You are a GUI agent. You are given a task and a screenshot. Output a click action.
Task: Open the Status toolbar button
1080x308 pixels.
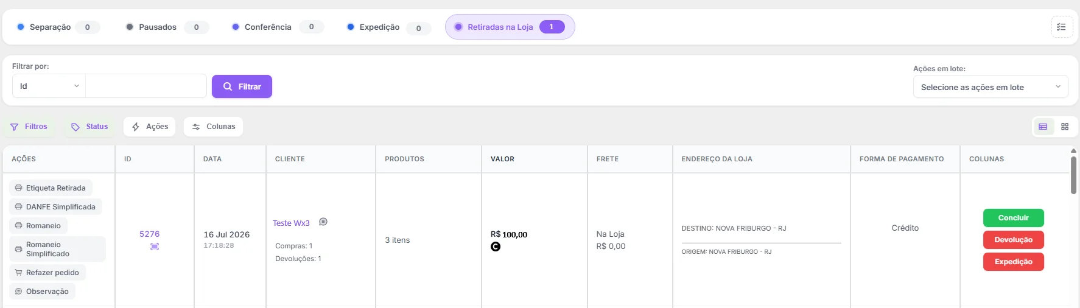tap(90, 127)
